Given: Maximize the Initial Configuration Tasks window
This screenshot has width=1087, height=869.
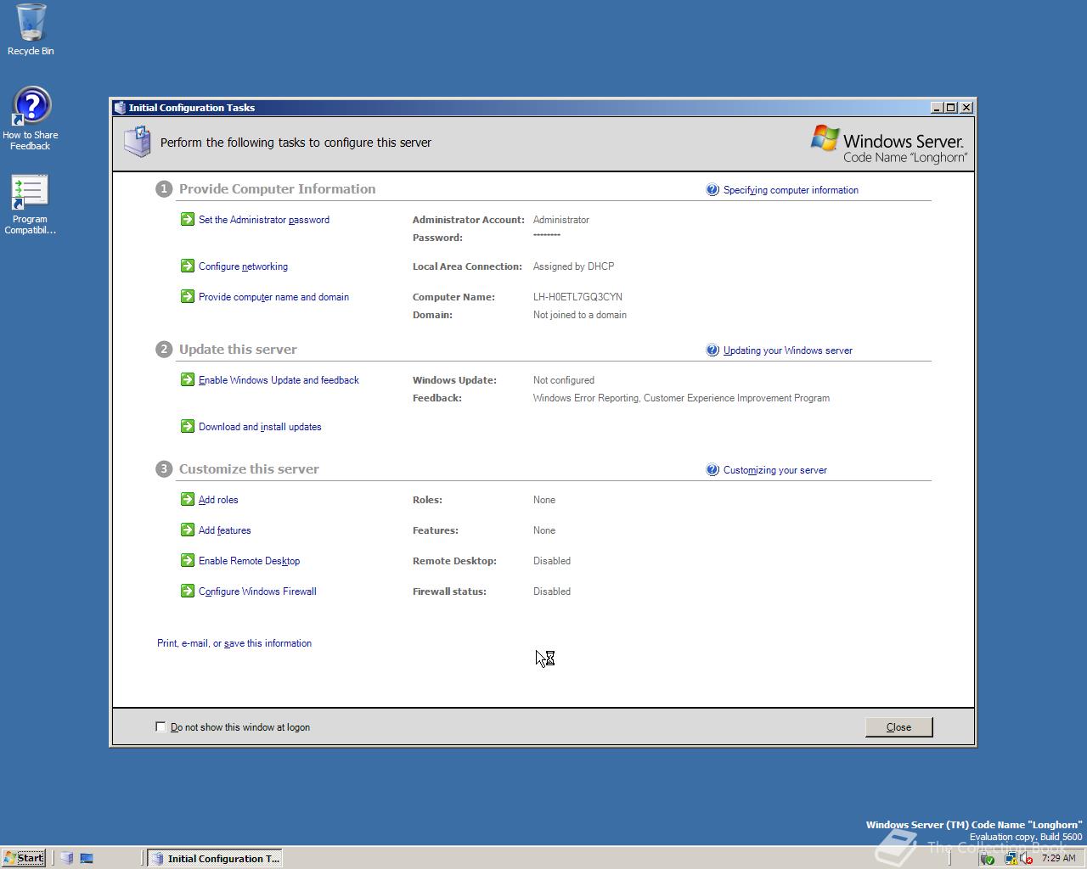Looking at the screenshot, I should (951, 107).
